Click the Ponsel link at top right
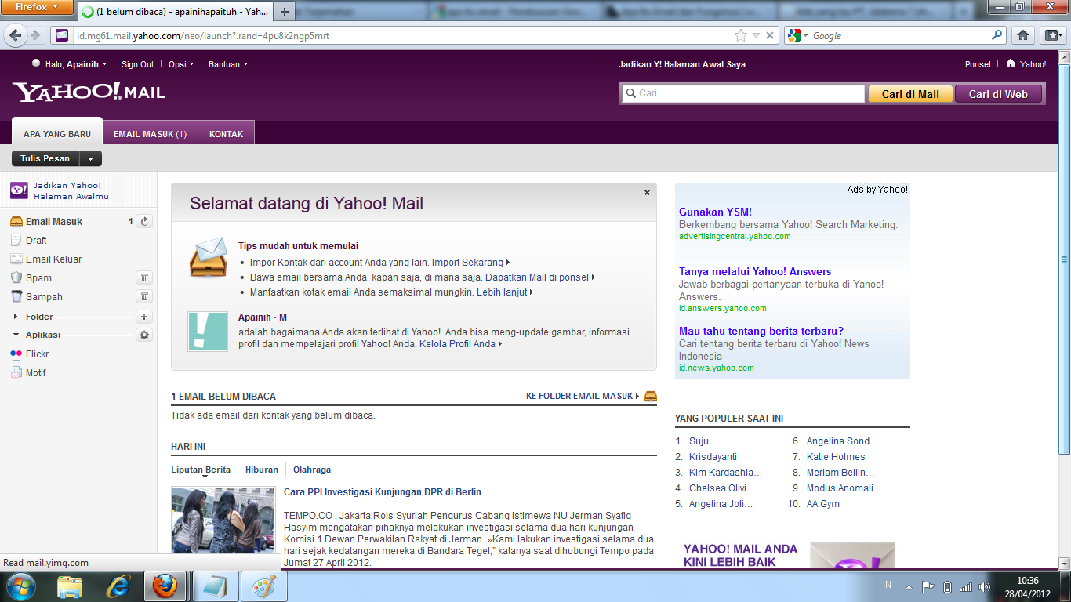The width and height of the screenshot is (1071, 602). (x=978, y=64)
